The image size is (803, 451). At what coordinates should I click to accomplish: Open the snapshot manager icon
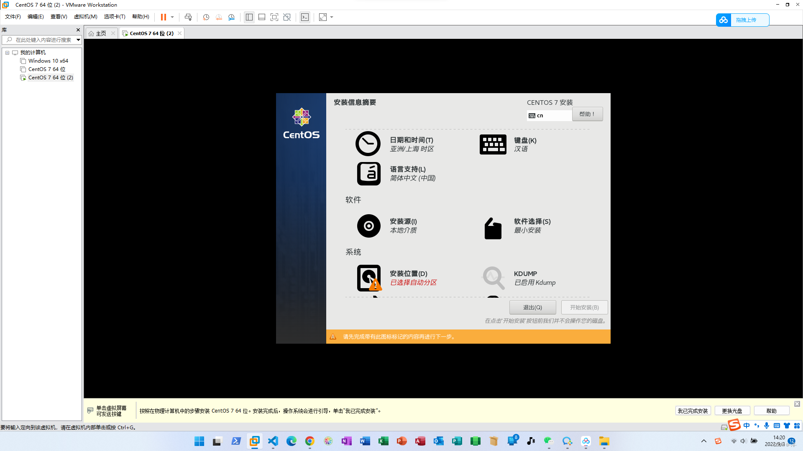click(232, 17)
